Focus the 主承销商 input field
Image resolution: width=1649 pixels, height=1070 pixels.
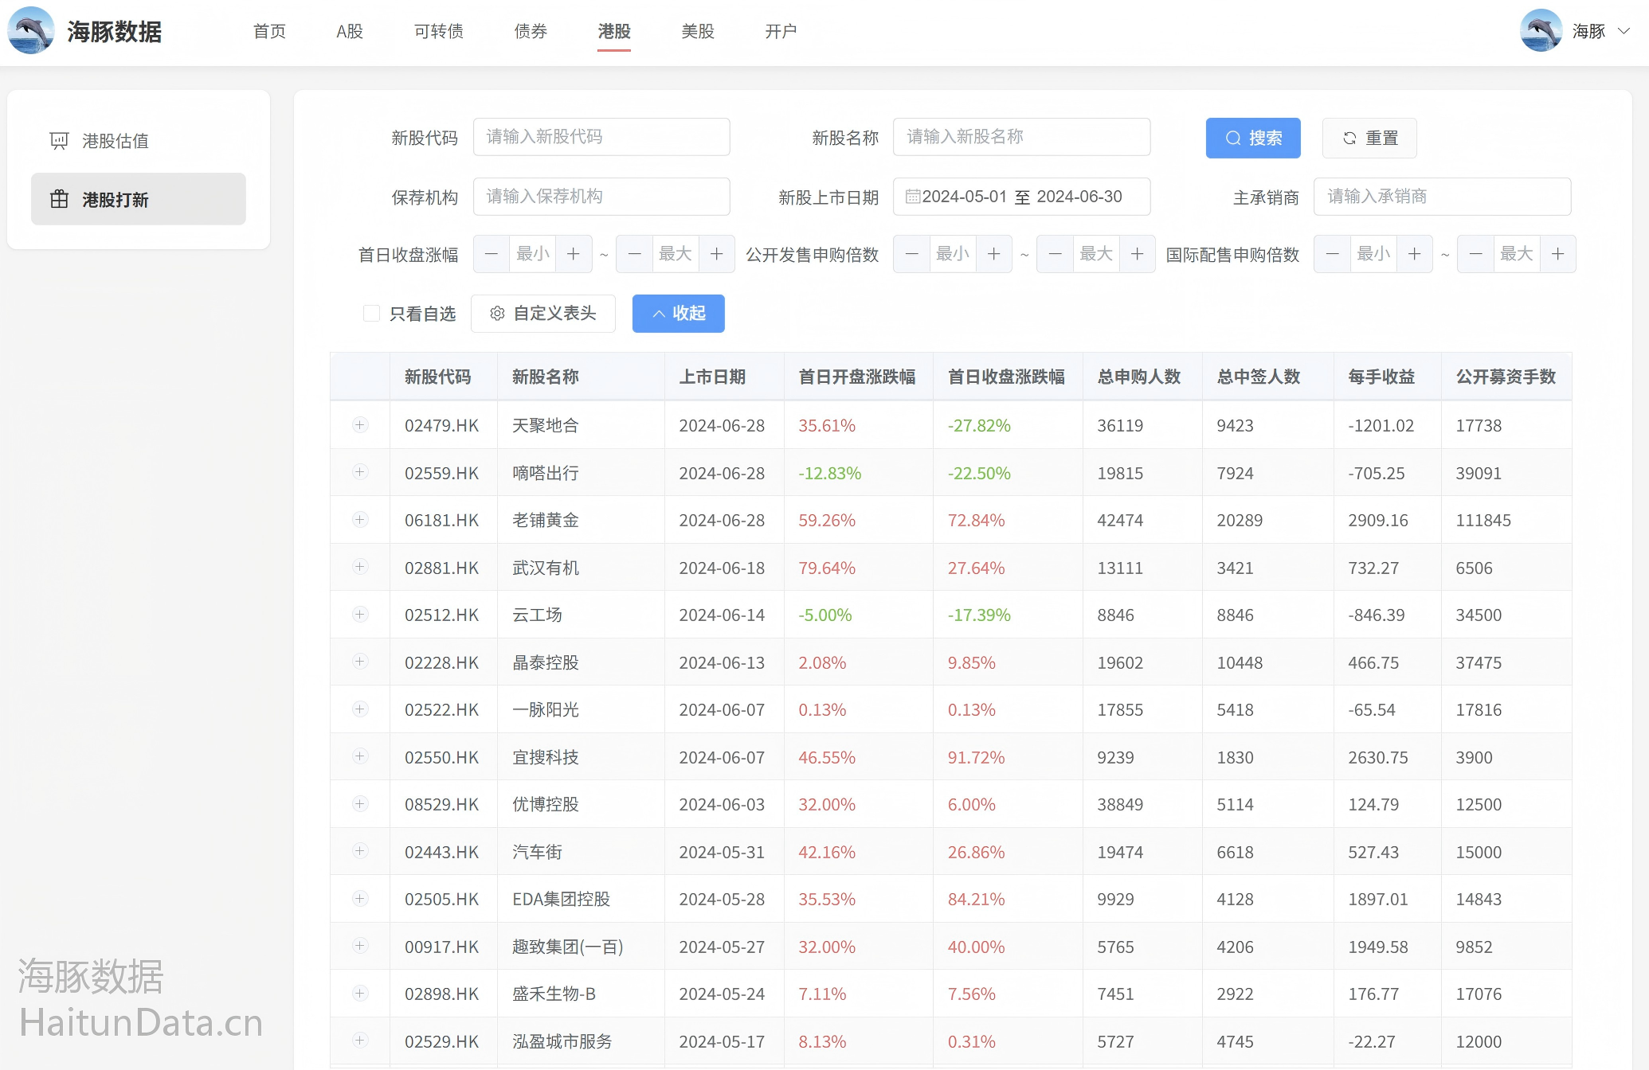pyautogui.click(x=1442, y=197)
